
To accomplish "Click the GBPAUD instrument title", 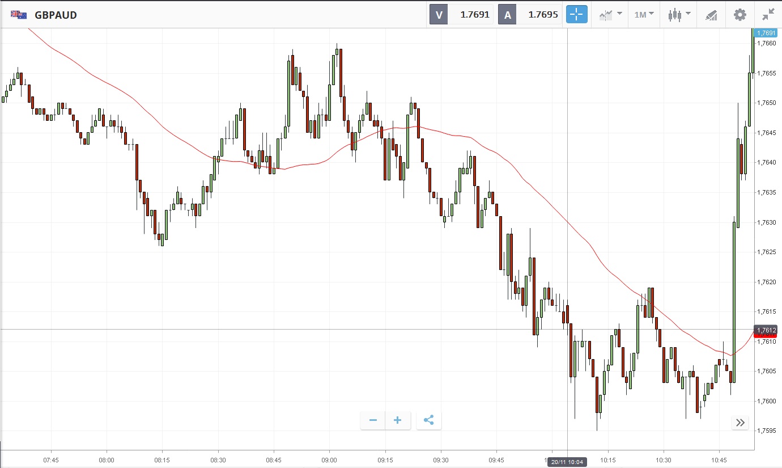I will [56, 15].
